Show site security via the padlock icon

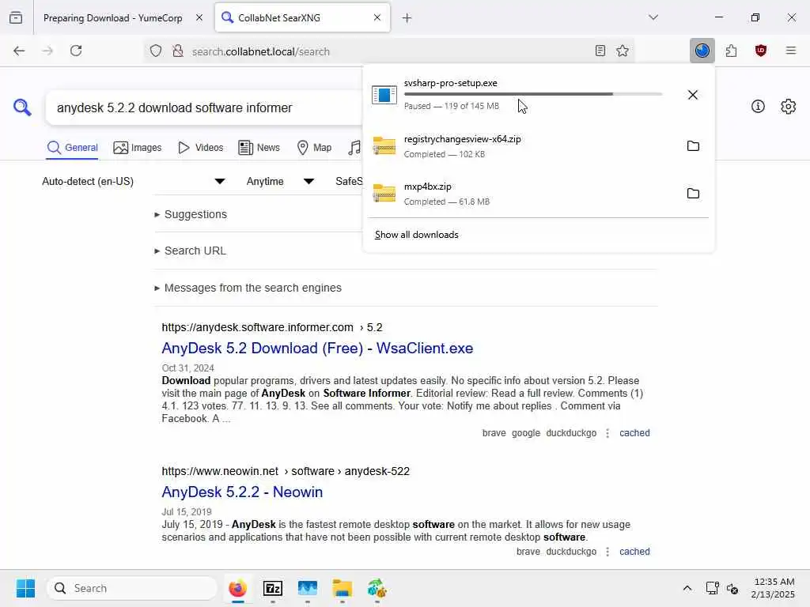click(x=178, y=51)
